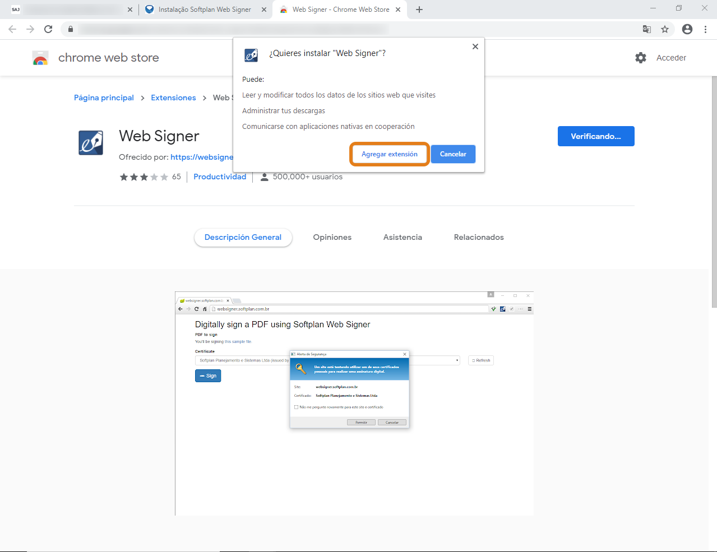Close the install dialog with the X
Viewport: 717px width, 552px height.
(x=475, y=47)
